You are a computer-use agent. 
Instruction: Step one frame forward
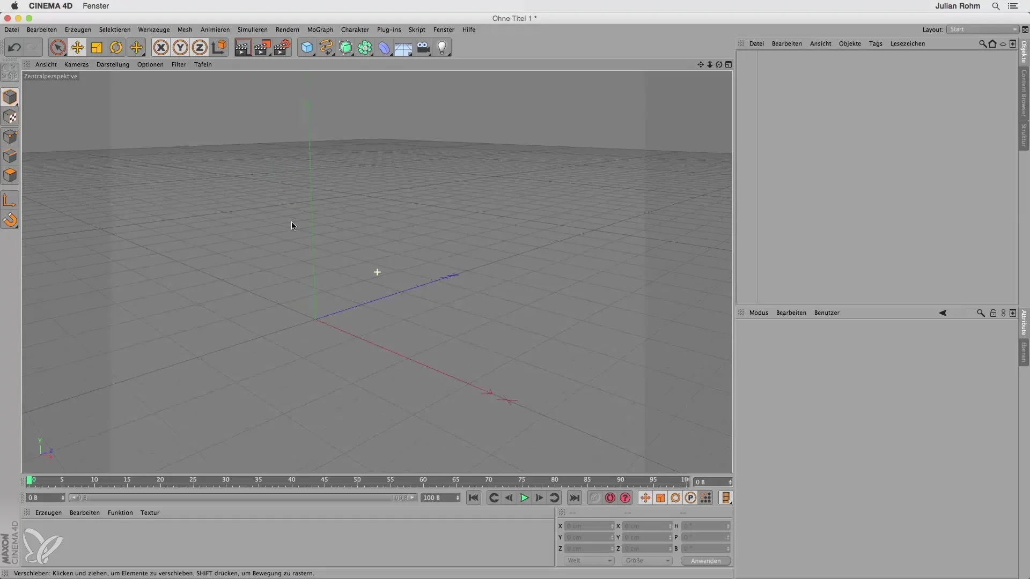click(539, 498)
